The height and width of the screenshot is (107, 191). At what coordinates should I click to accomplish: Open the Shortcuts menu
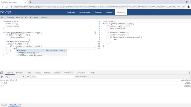click(x=34, y=17)
